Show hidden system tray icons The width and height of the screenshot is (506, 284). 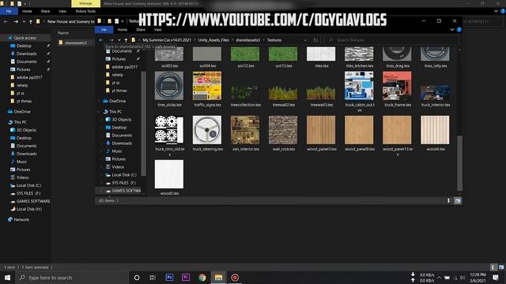click(x=439, y=278)
